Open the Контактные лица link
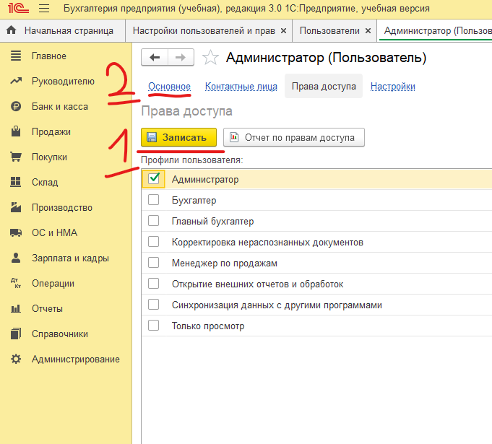 pos(241,86)
